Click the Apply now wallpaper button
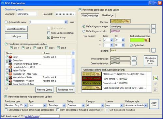Viewport: 163px width, 119px height. pyautogui.click(x=154, y=104)
